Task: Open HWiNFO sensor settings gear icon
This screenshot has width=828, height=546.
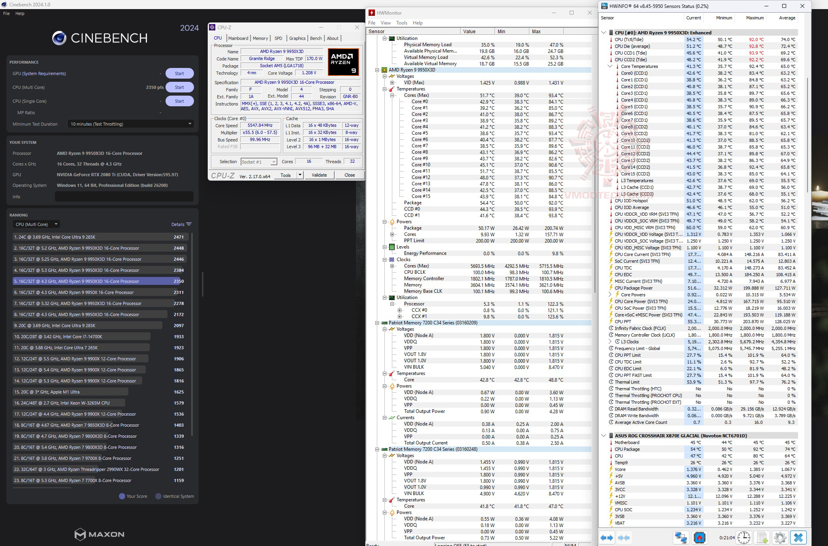Action: (780, 538)
